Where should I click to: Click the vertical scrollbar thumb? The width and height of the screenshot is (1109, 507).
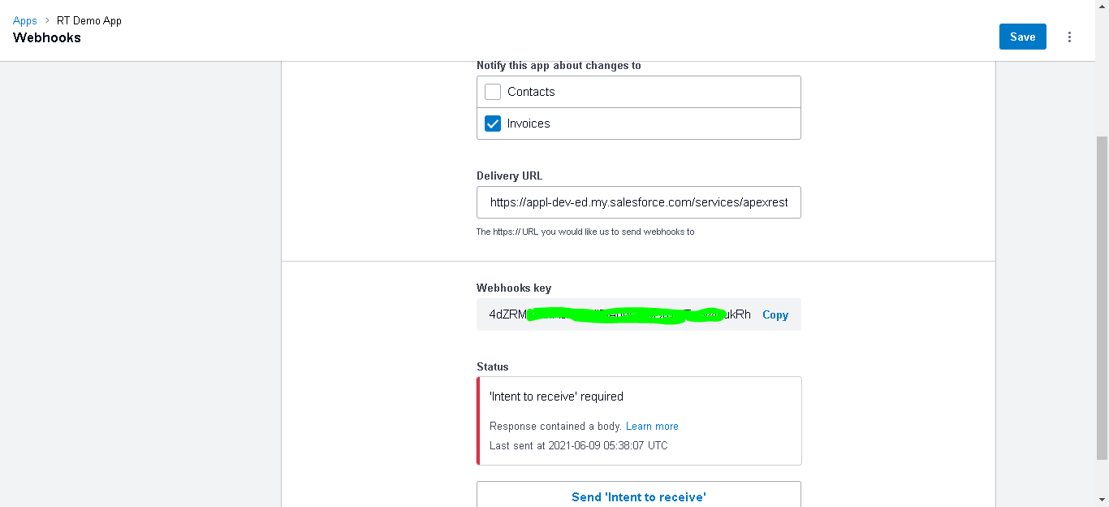point(1102,292)
